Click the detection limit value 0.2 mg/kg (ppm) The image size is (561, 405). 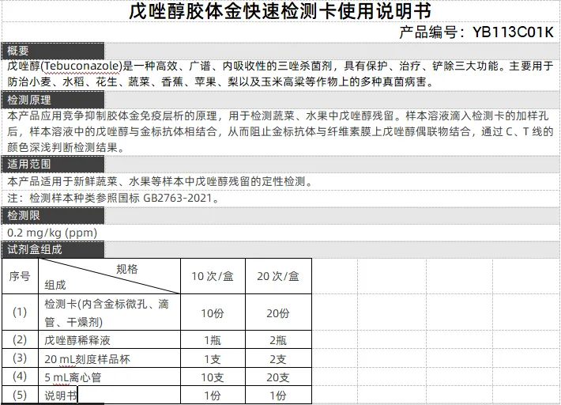click(x=52, y=233)
